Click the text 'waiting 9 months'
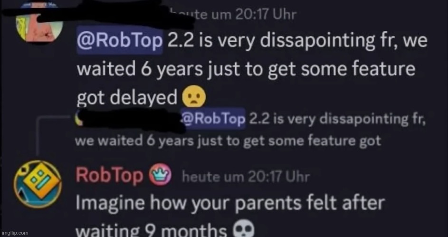Image resolution: width=448 pixels, height=237 pixels. (x=152, y=230)
